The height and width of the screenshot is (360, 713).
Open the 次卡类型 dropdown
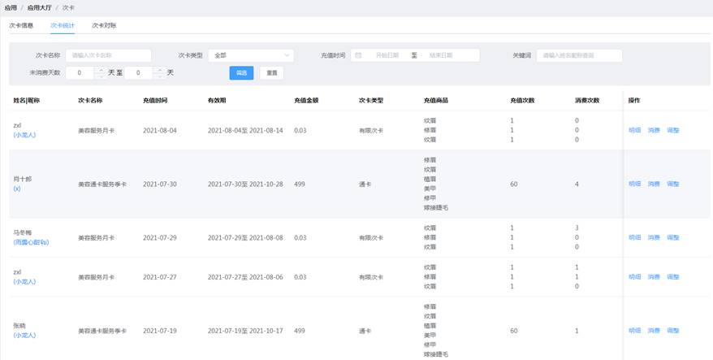tap(250, 55)
